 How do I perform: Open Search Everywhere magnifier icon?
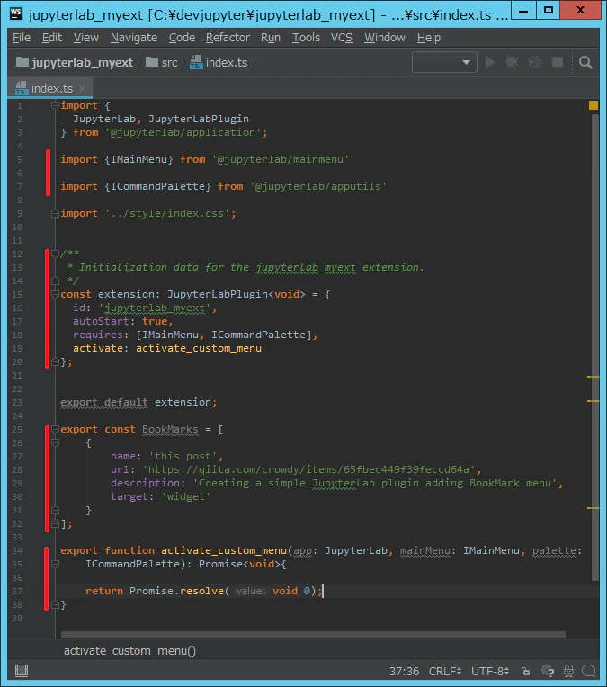pyautogui.click(x=585, y=62)
